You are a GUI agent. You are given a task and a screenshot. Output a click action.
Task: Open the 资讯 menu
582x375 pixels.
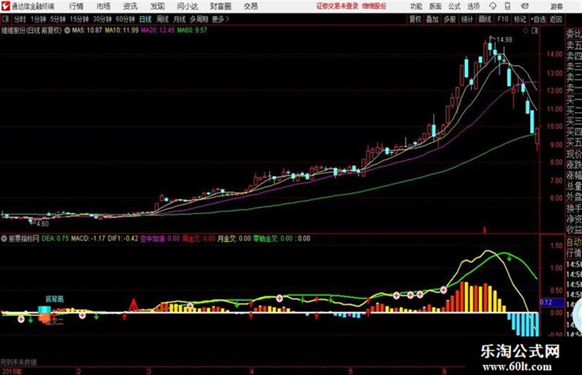[131, 6]
